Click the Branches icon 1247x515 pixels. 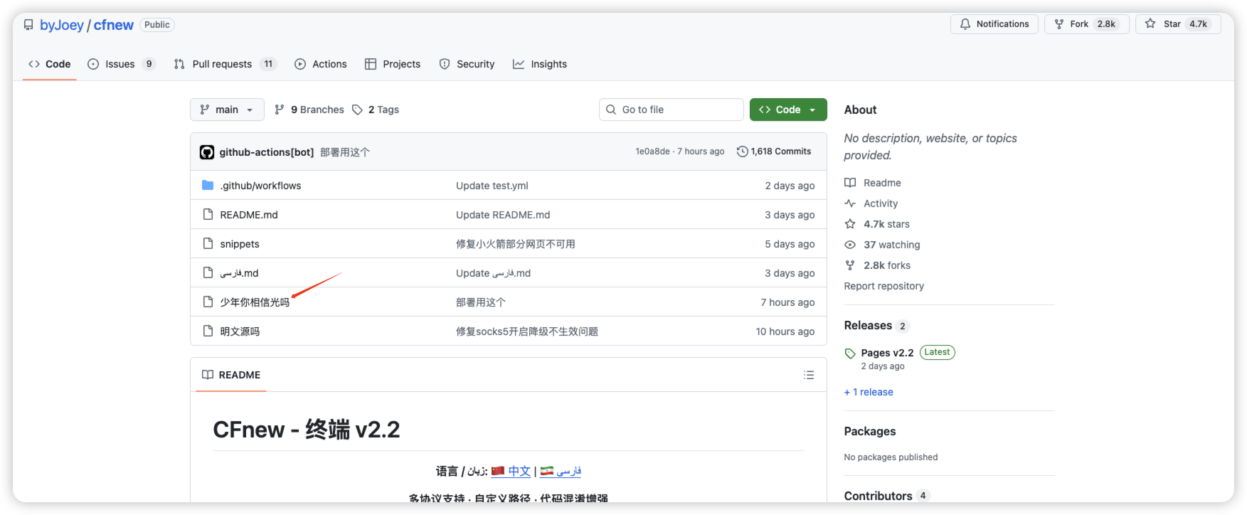coord(280,110)
